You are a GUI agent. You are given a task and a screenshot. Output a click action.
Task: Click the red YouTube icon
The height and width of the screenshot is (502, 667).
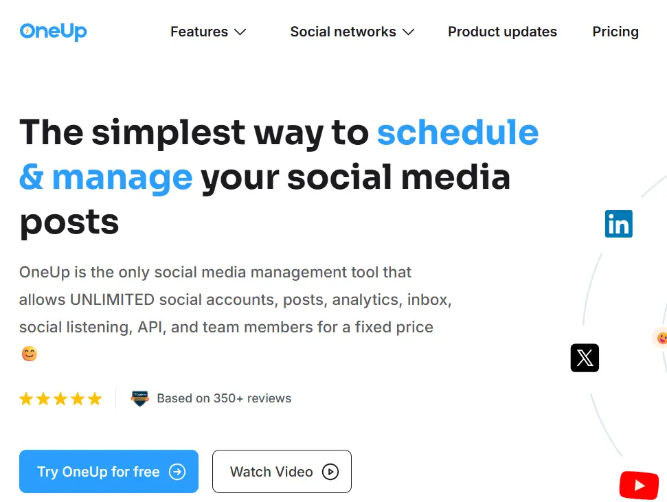pos(639,486)
